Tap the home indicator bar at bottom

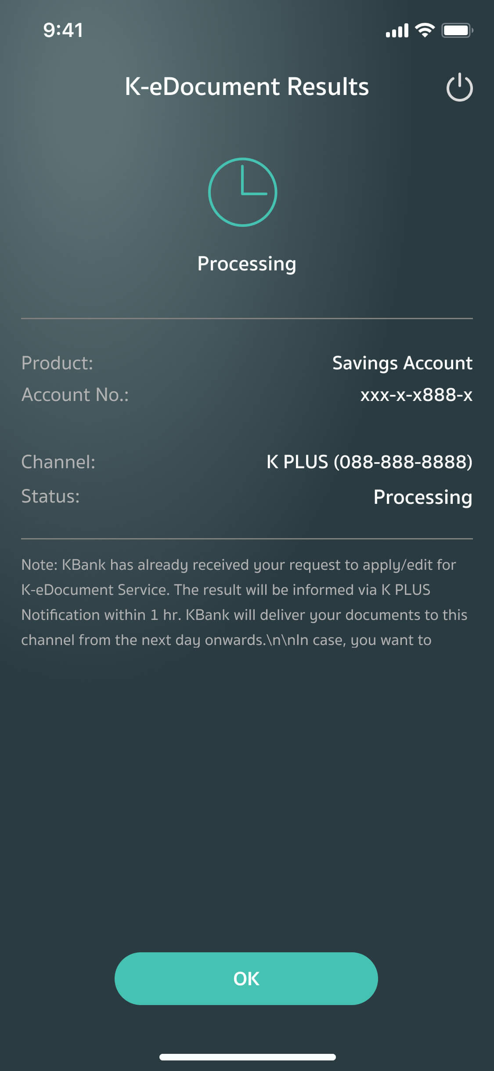pos(247,1057)
